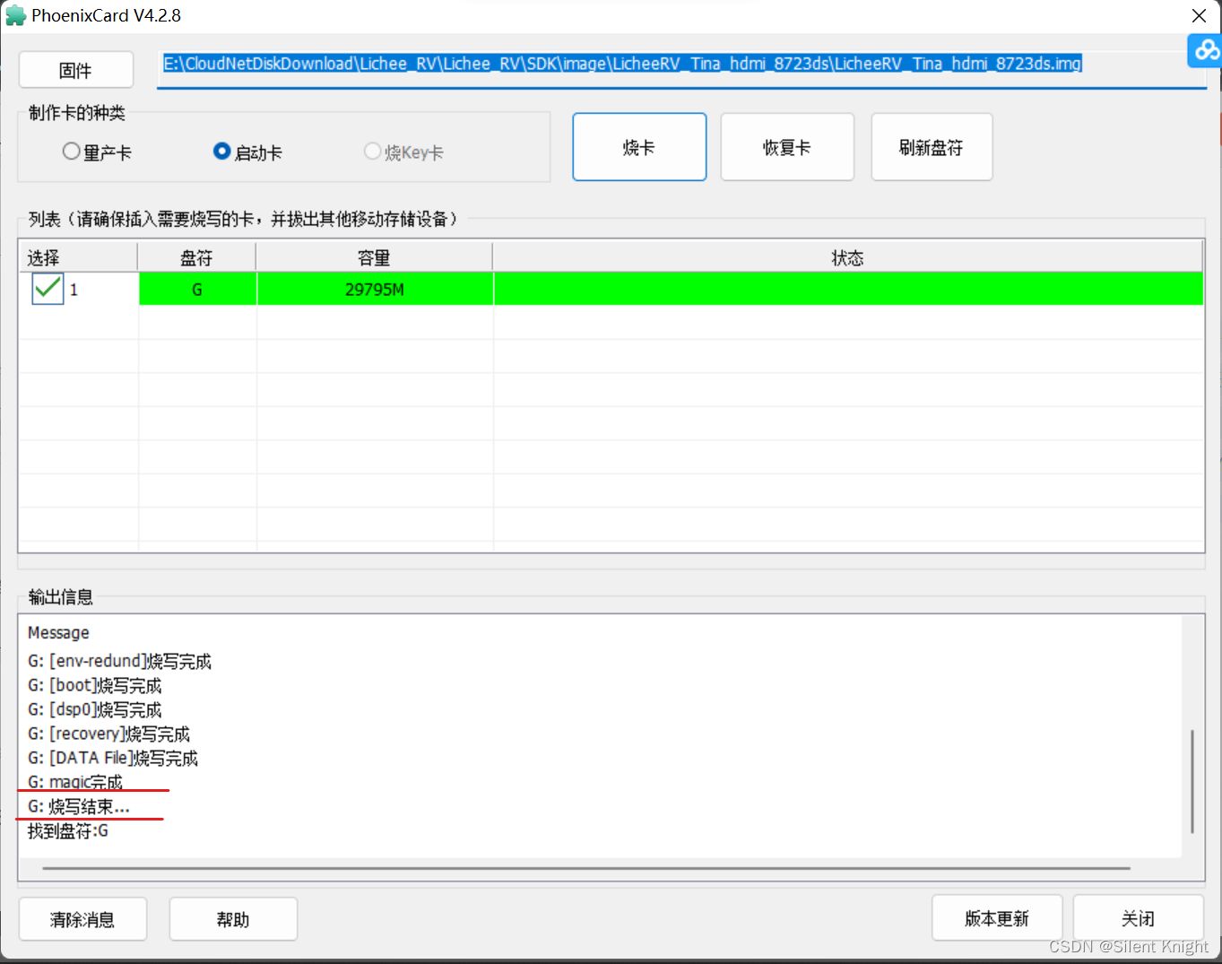Click the 容量 column header
This screenshot has height=964, width=1222.
point(374,258)
